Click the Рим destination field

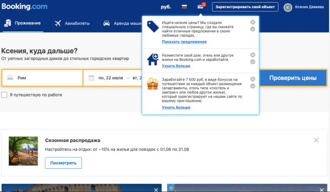(x=42, y=78)
